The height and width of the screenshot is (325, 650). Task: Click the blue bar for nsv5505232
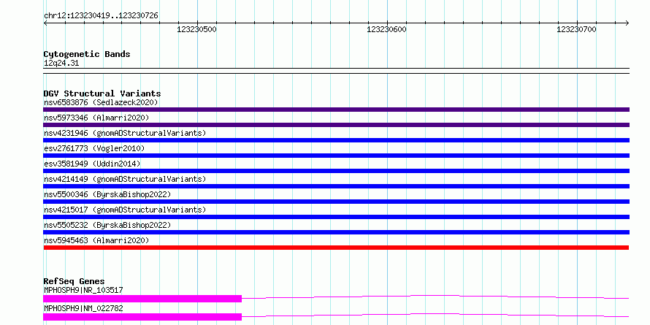336,232
